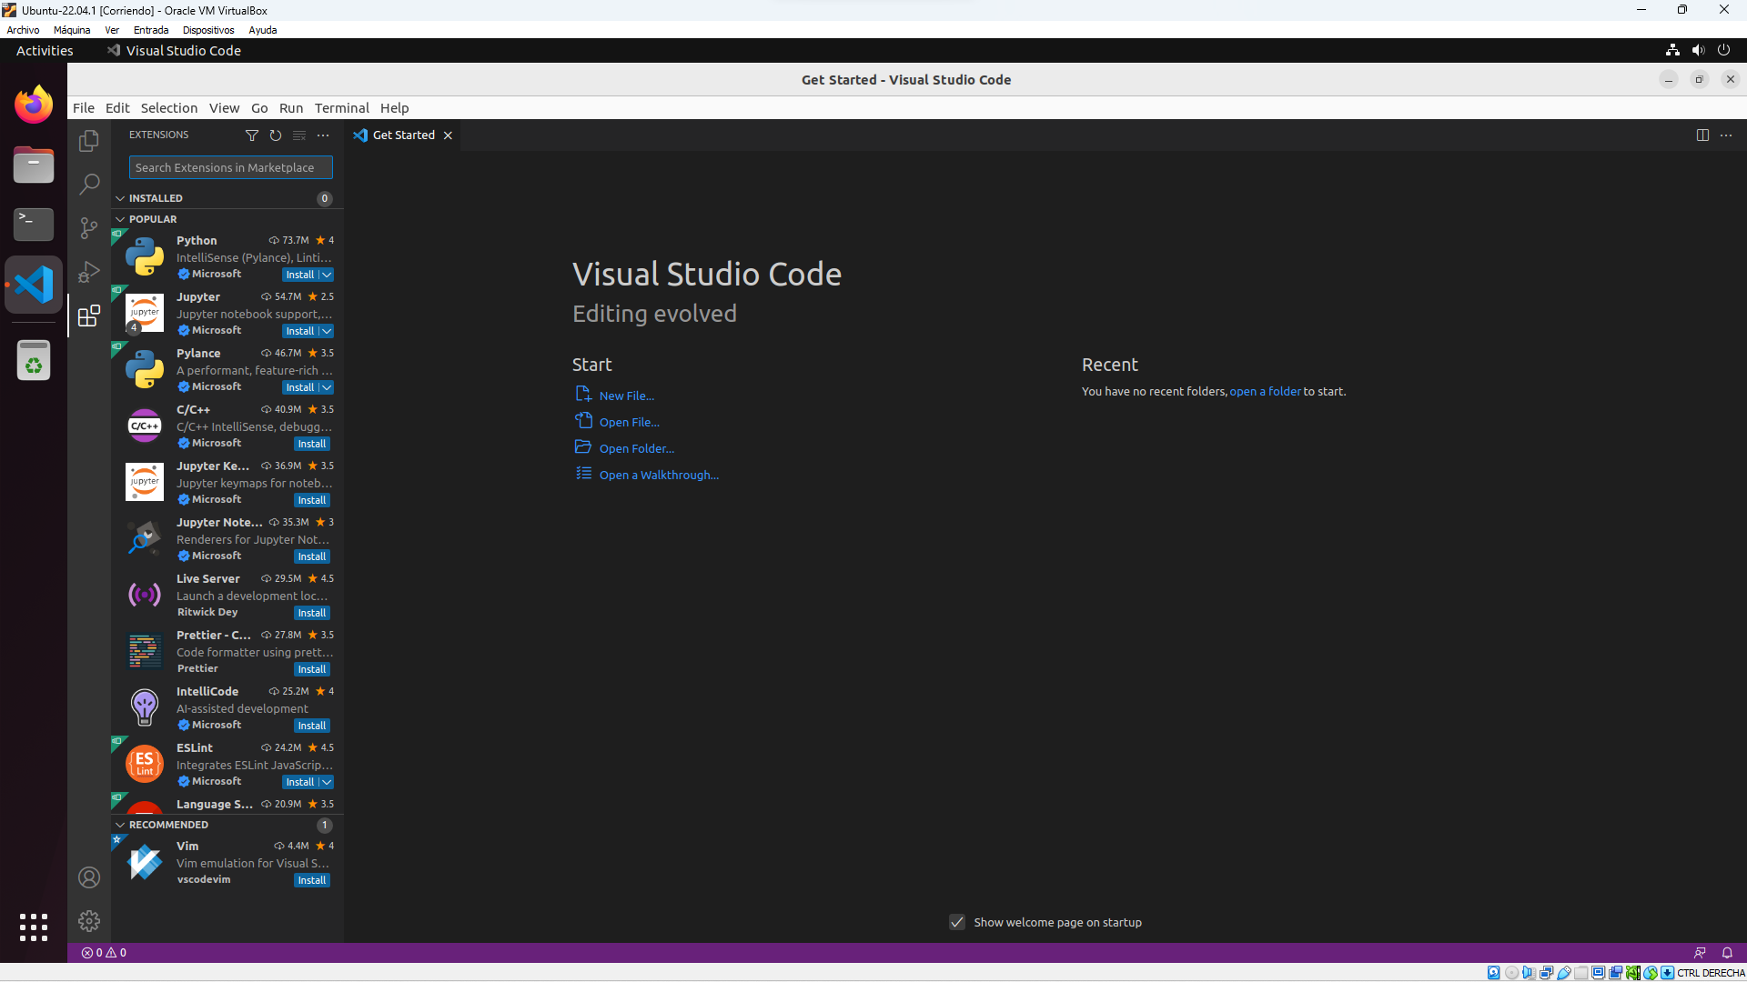Open the Manage gear icon
The image size is (1747, 982).
(x=88, y=921)
